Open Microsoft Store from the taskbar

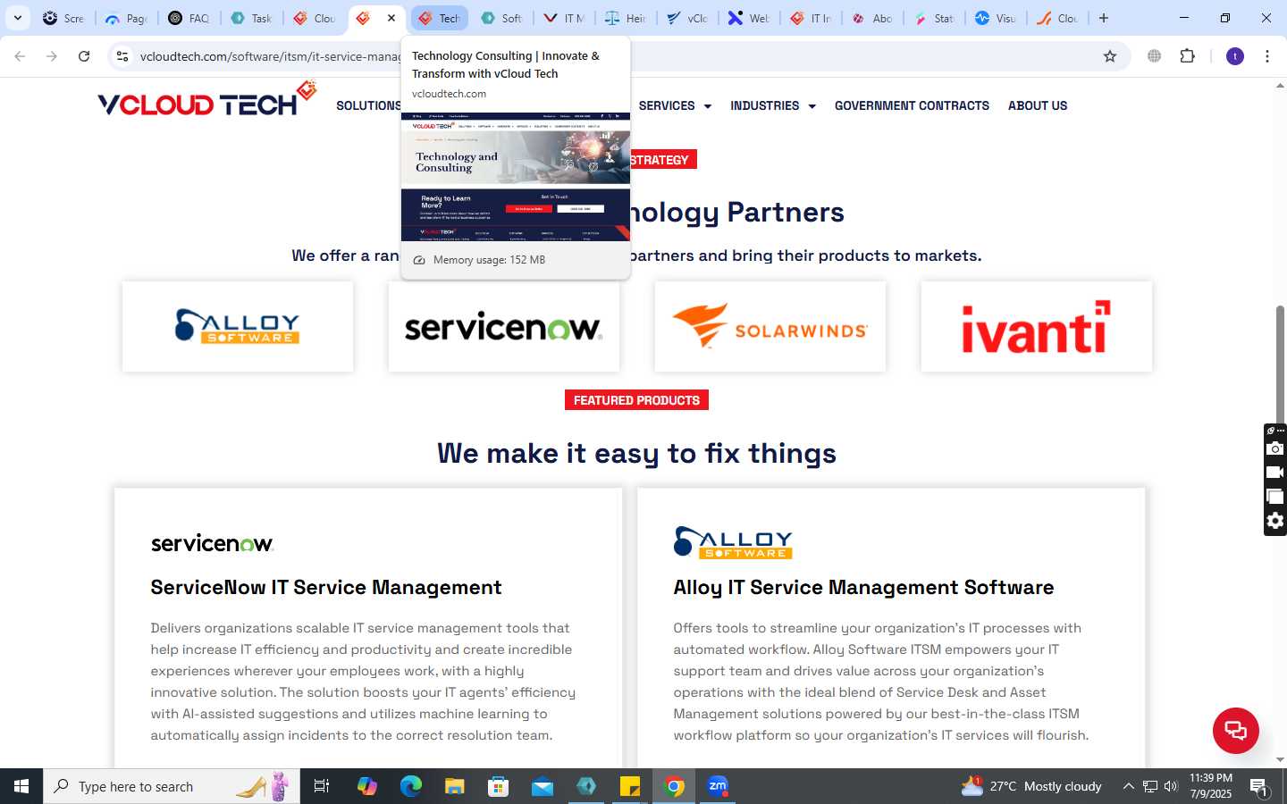[x=499, y=786]
